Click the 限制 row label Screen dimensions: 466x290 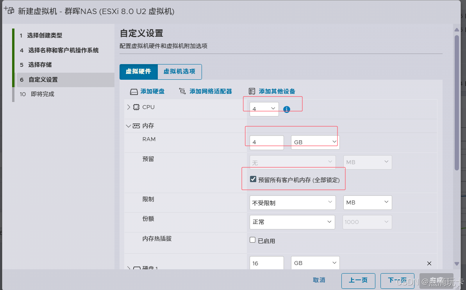click(x=148, y=199)
